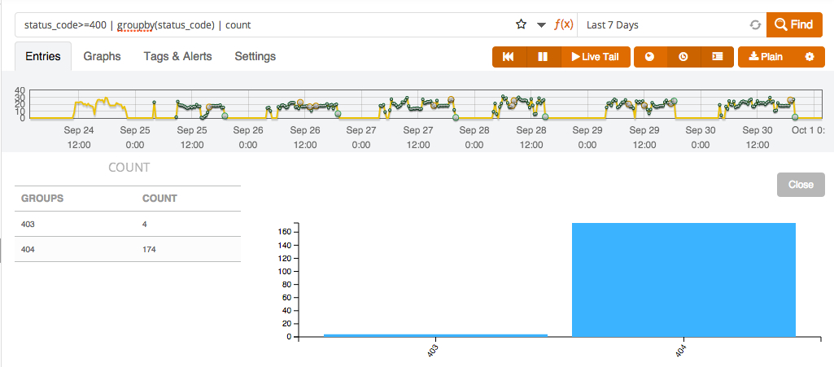Click the Find search button
The height and width of the screenshot is (367, 834).
[x=794, y=24]
